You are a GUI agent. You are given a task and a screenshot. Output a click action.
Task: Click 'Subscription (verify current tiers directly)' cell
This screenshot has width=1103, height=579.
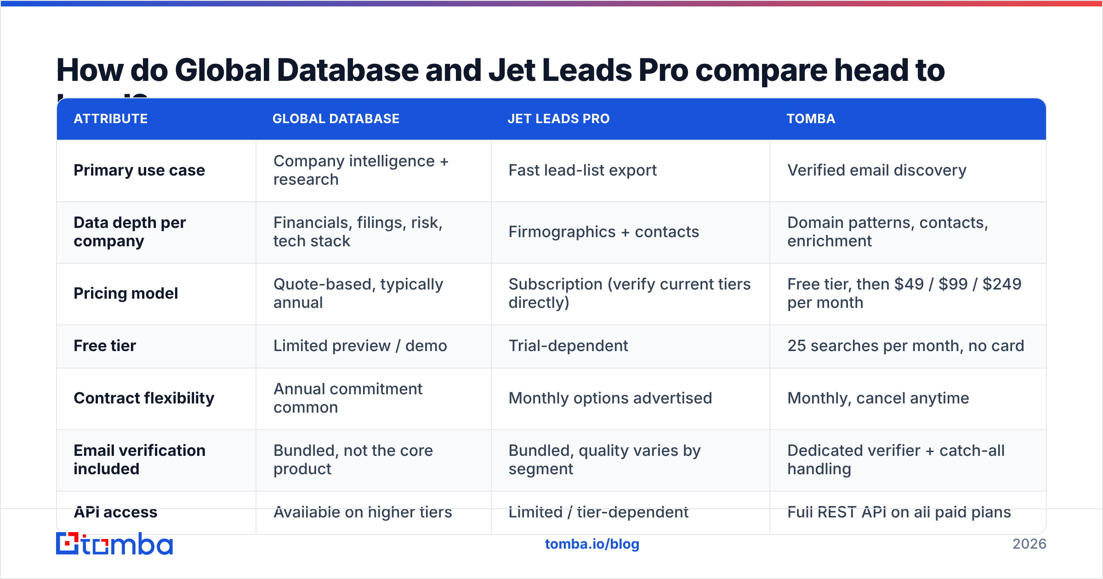click(630, 293)
